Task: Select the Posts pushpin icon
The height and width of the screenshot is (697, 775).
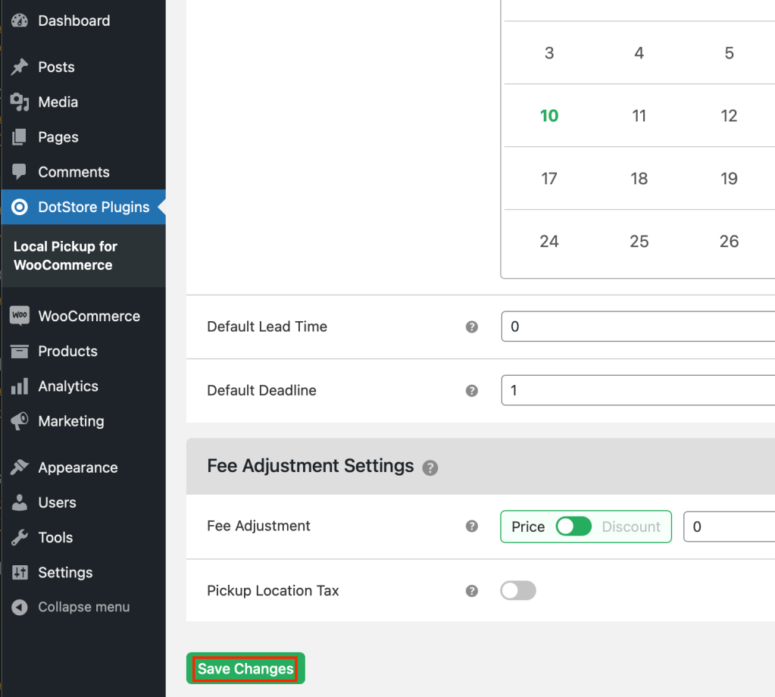Action: [x=20, y=67]
